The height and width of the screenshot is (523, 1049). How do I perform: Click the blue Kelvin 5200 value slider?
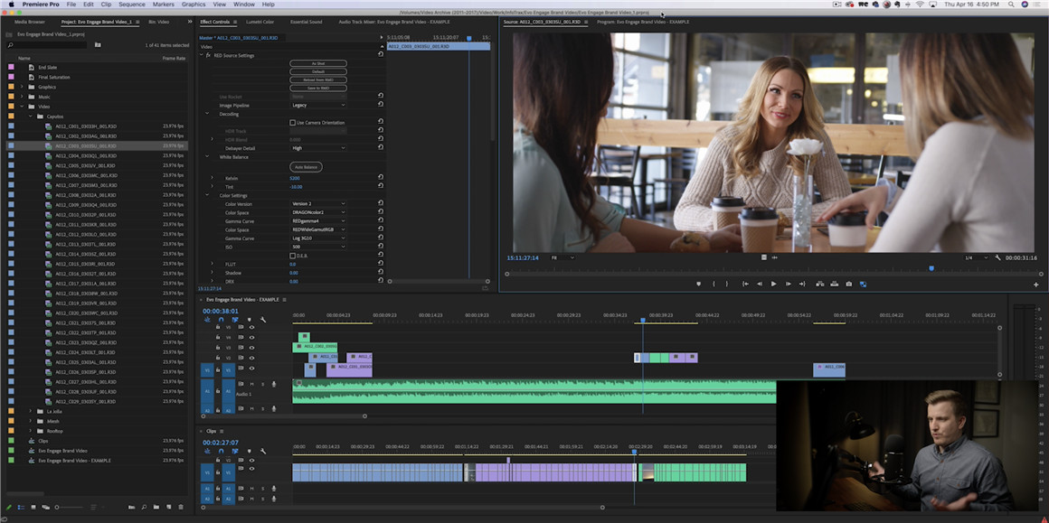pyautogui.click(x=296, y=178)
